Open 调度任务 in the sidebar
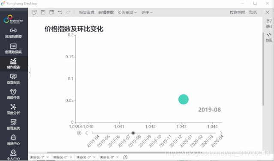Image resolution: width=274 pixels, height=161 pixels. coord(13,94)
